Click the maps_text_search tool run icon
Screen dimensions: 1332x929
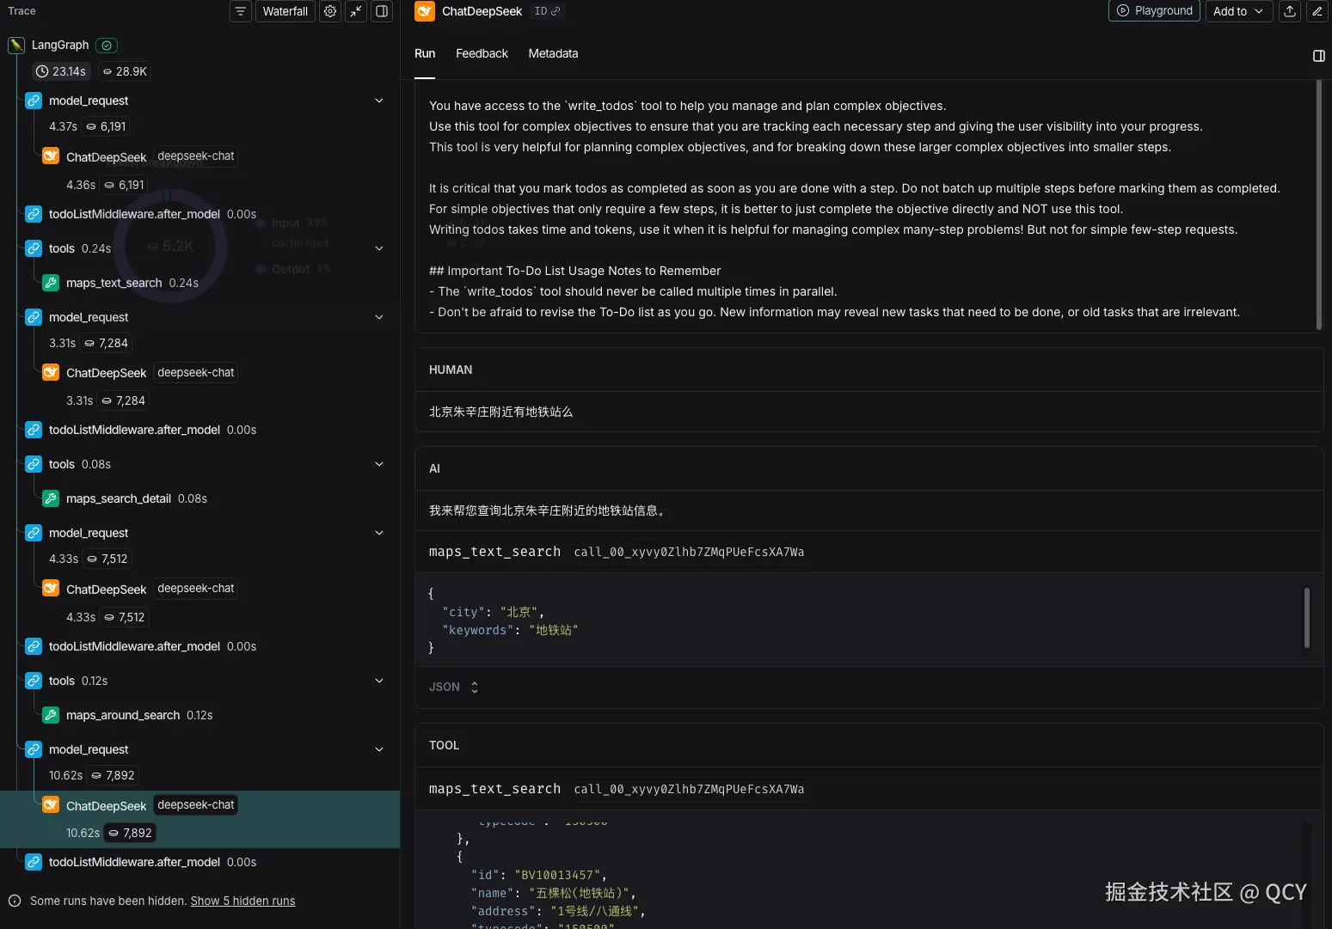tap(51, 283)
